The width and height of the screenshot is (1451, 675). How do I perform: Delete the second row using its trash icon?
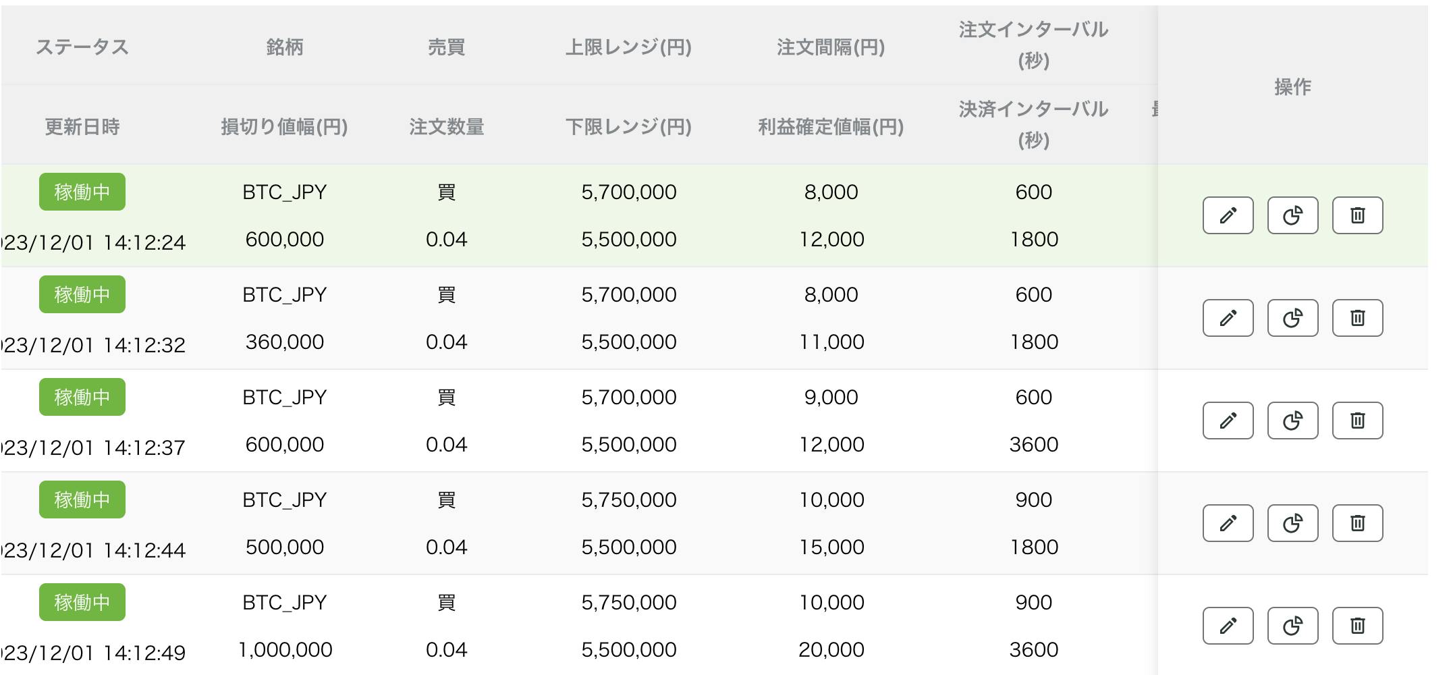coord(1358,317)
